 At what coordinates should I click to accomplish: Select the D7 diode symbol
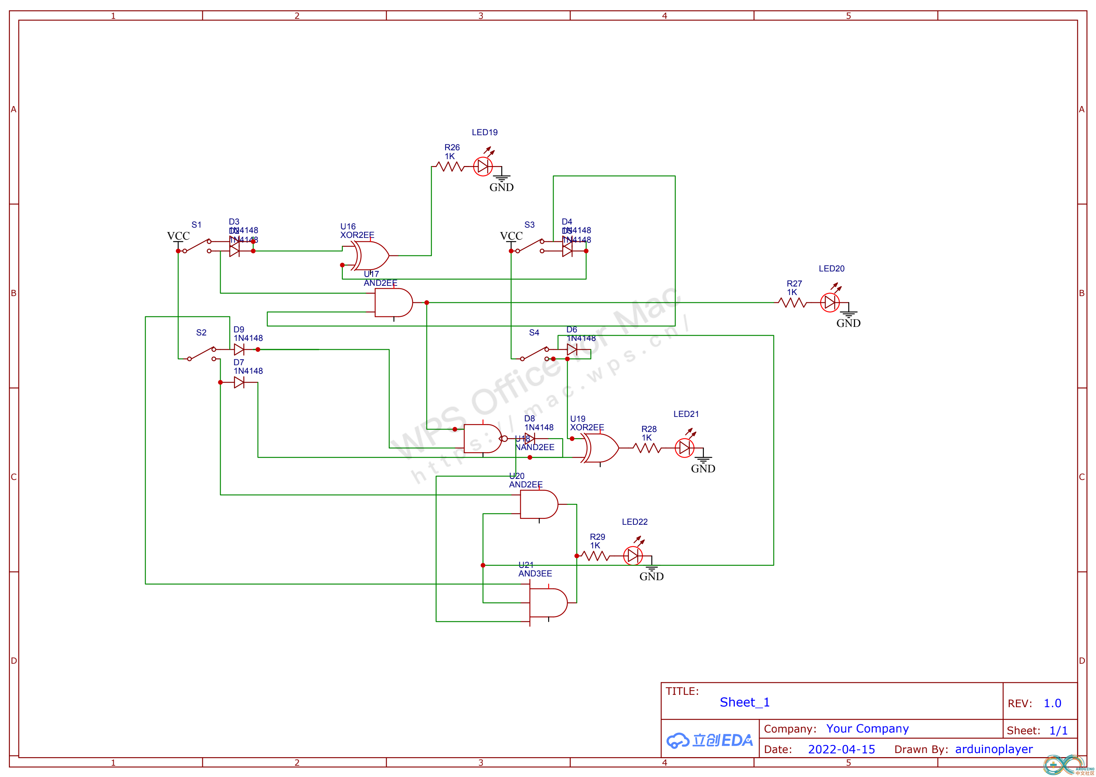(x=240, y=382)
